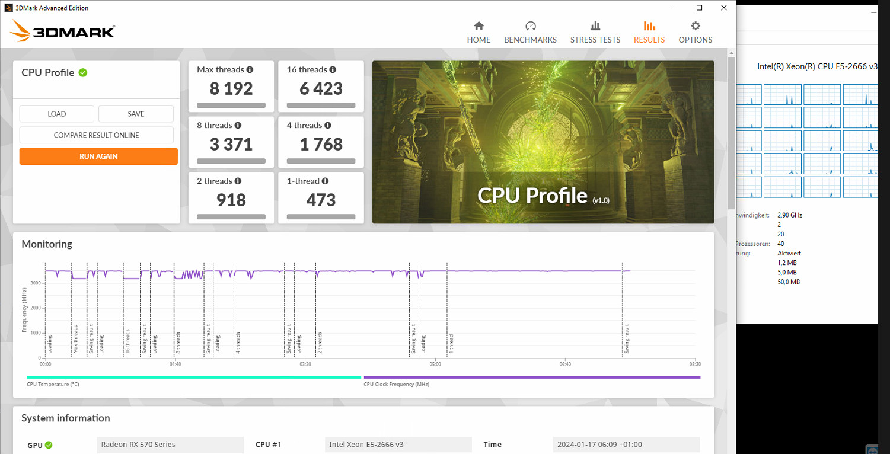Click the CPU Profile (v1.0) preview image
The width and height of the screenshot is (890, 454).
543,142
